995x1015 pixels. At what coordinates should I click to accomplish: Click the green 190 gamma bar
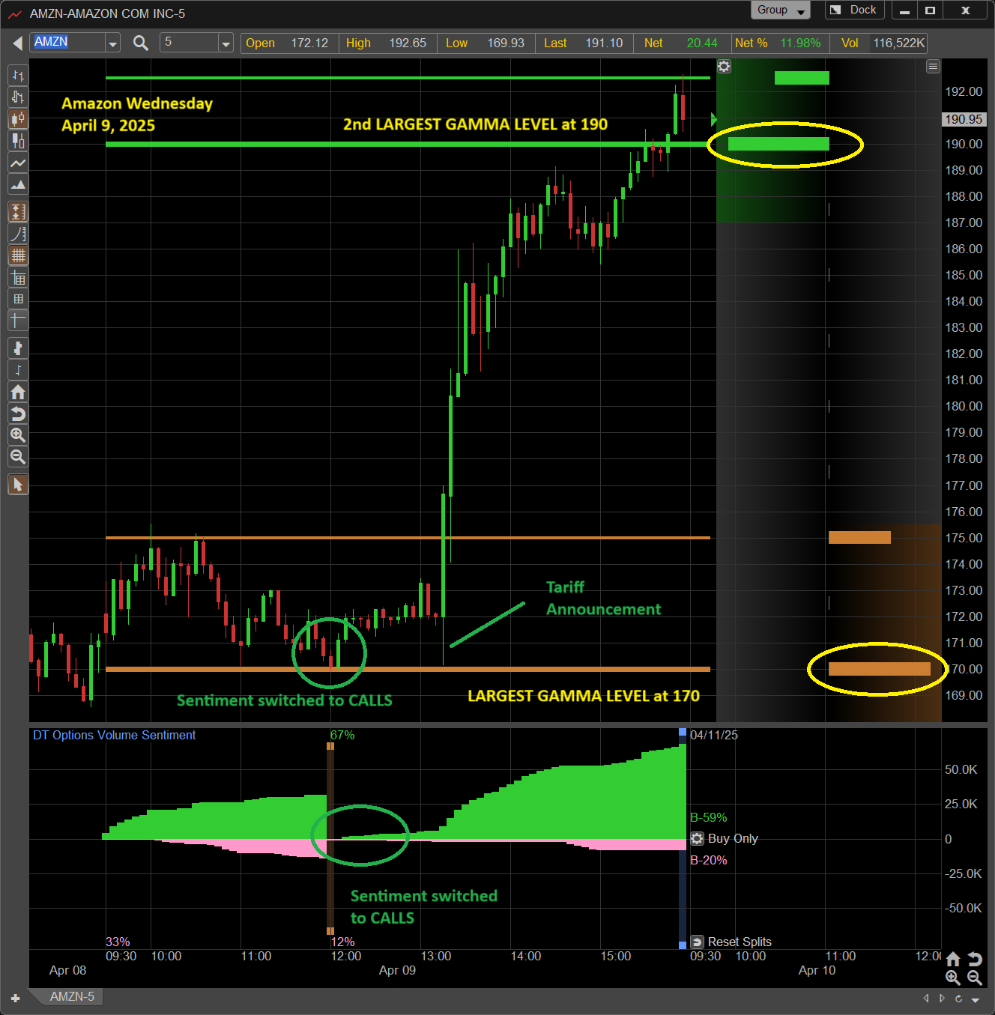coord(778,144)
